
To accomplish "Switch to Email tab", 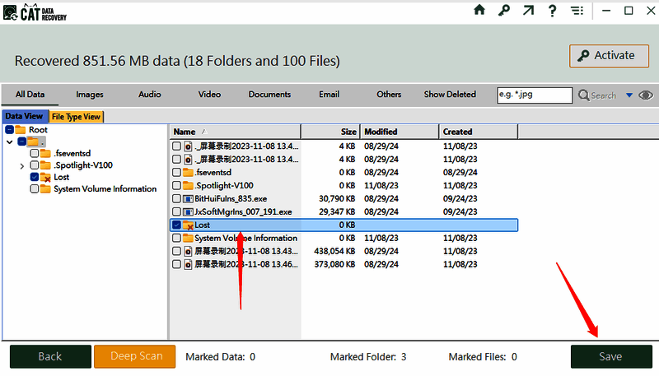I will [329, 95].
